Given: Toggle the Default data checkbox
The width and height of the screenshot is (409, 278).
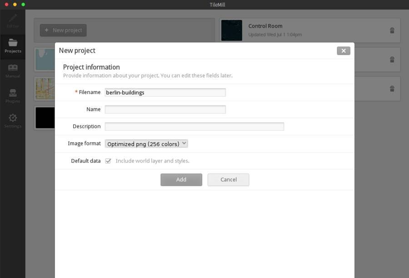Looking at the screenshot, I should [x=108, y=161].
